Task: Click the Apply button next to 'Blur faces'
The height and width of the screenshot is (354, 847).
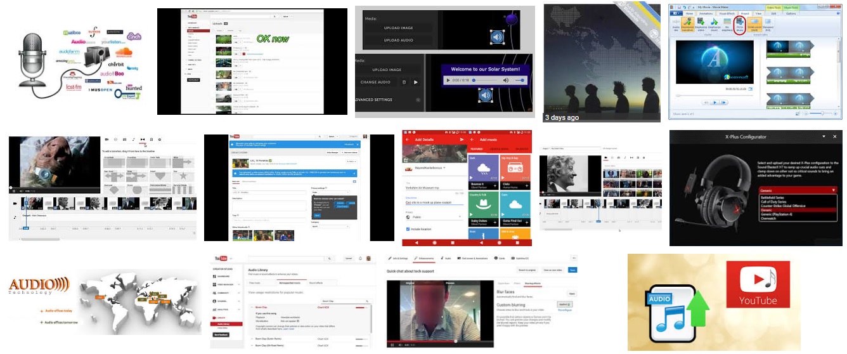Action: [x=572, y=294]
